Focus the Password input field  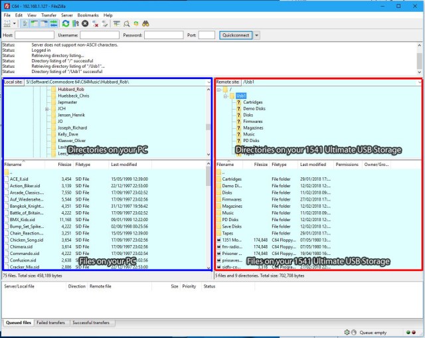click(x=164, y=35)
